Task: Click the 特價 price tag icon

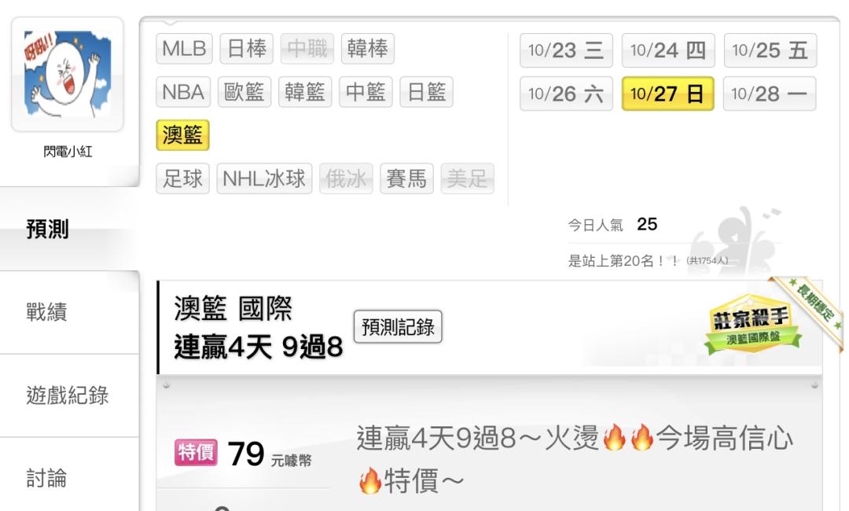Action: point(196,453)
